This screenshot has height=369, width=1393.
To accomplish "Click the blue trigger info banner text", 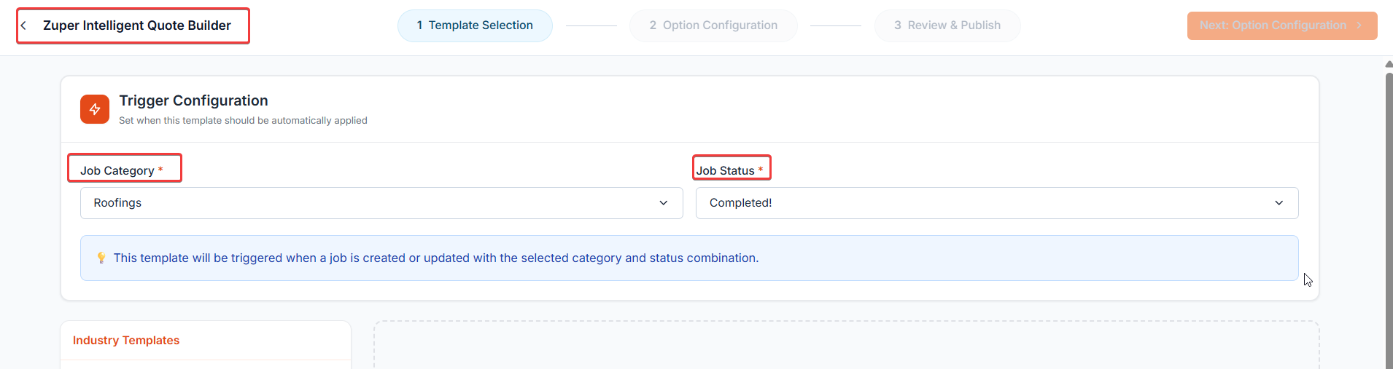I will 435,258.
